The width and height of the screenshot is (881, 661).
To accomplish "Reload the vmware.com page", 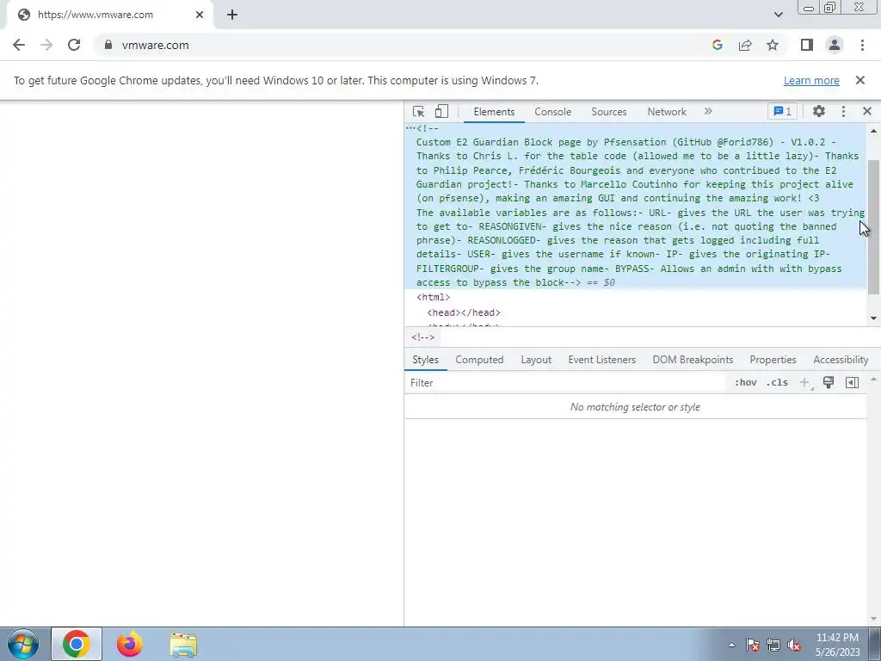I will 74,45.
